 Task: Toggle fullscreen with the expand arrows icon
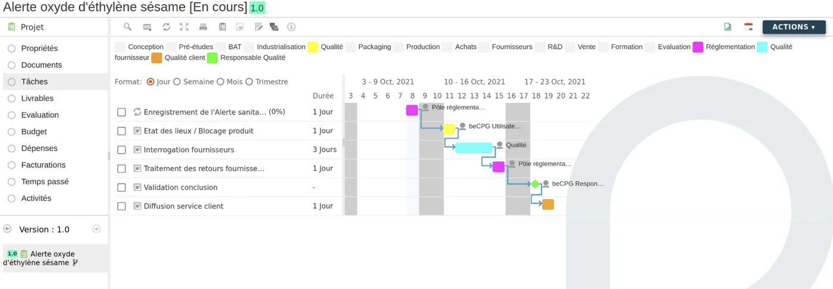click(x=184, y=27)
